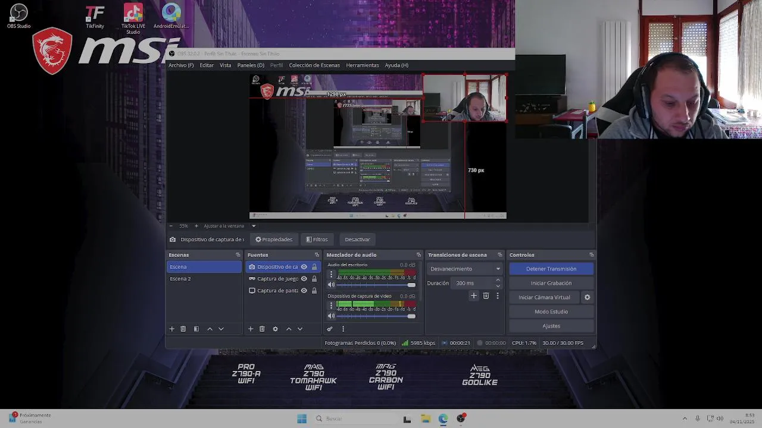Open Editar menu

click(x=207, y=65)
